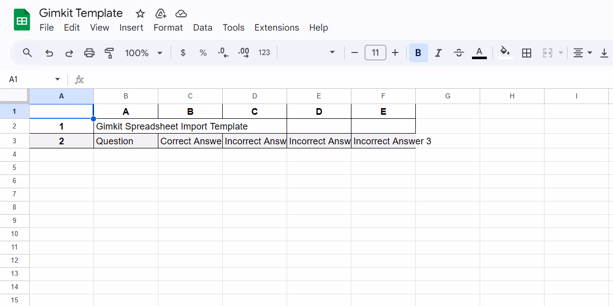This screenshot has width=613, height=306.
Task: Open the Extensions menu
Action: pyautogui.click(x=277, y=28)
